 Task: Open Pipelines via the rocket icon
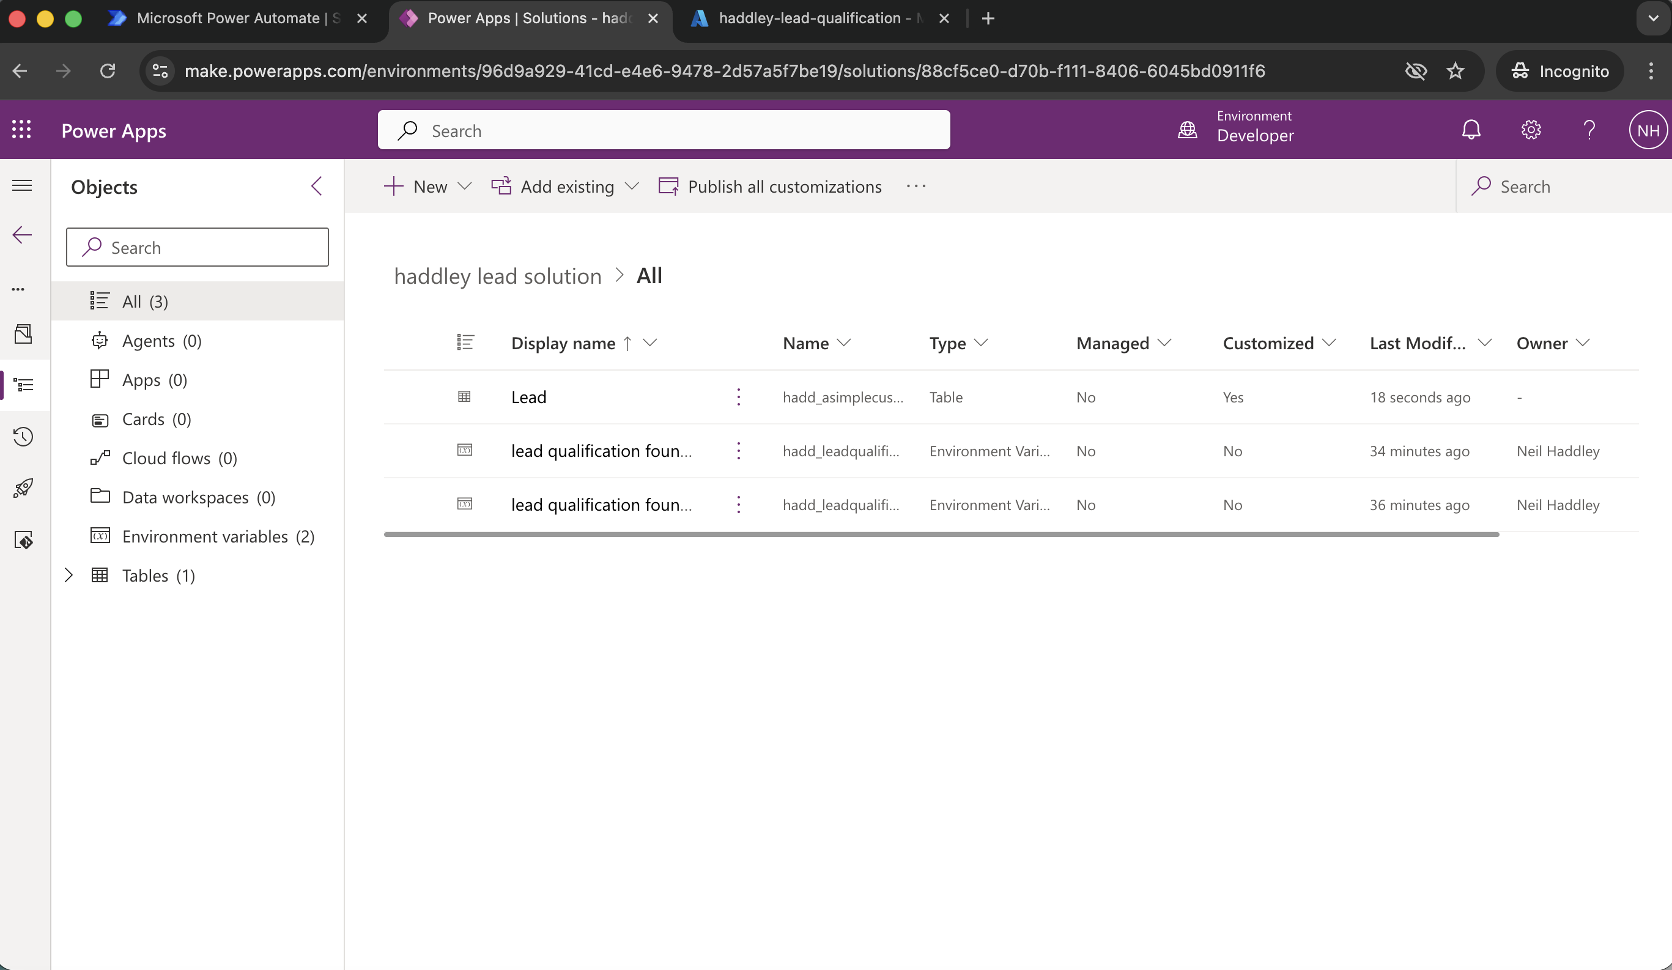click(x=24, y=487)
